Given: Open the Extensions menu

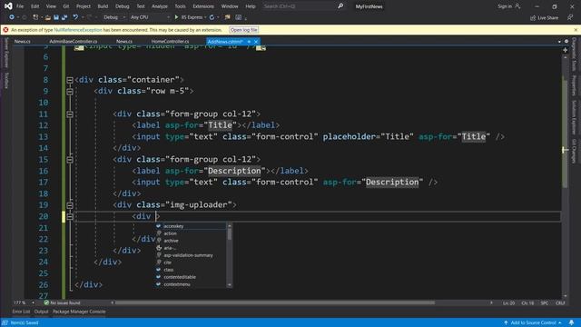Looking at the screenshot, I should (203, 6).
